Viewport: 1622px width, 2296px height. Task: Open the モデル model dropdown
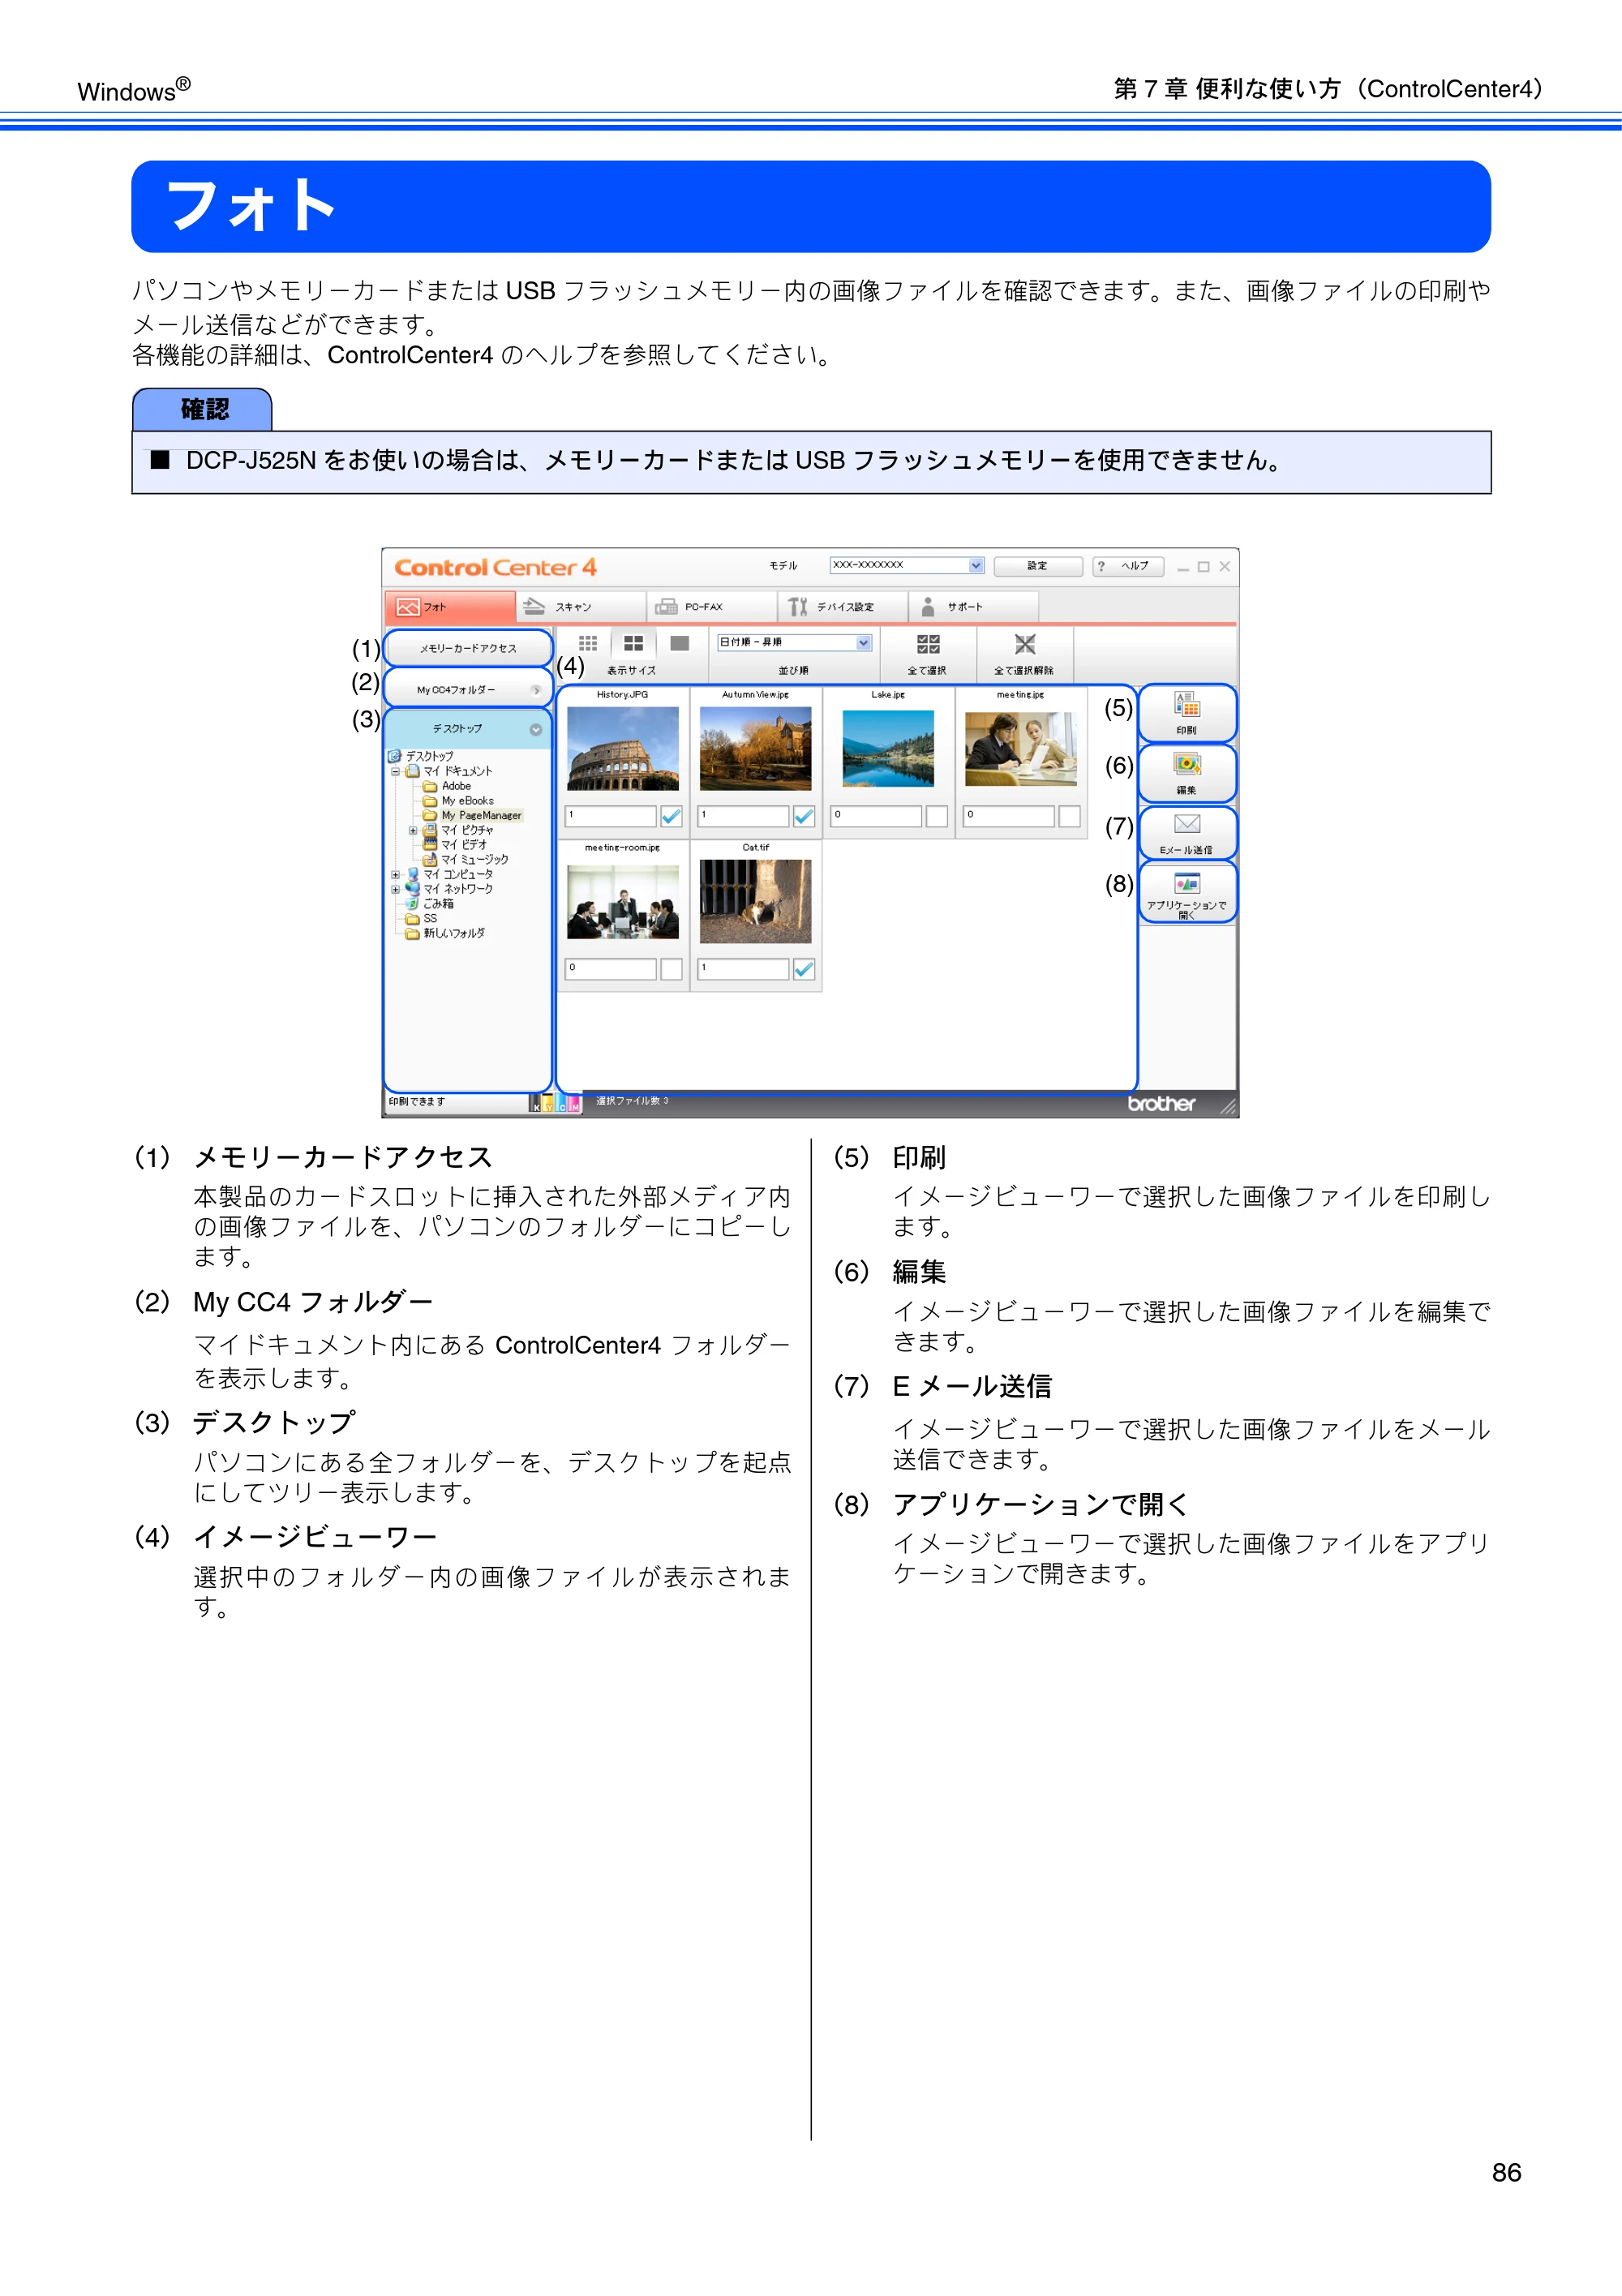(907, 565)
